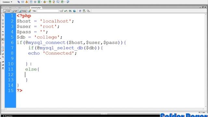The height and width of the screenshot is (117, 208).
Task: Click the 'college' string on line 5
Action: point(47,37)
